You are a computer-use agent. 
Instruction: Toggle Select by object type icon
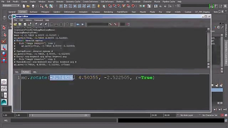point(46,6)
